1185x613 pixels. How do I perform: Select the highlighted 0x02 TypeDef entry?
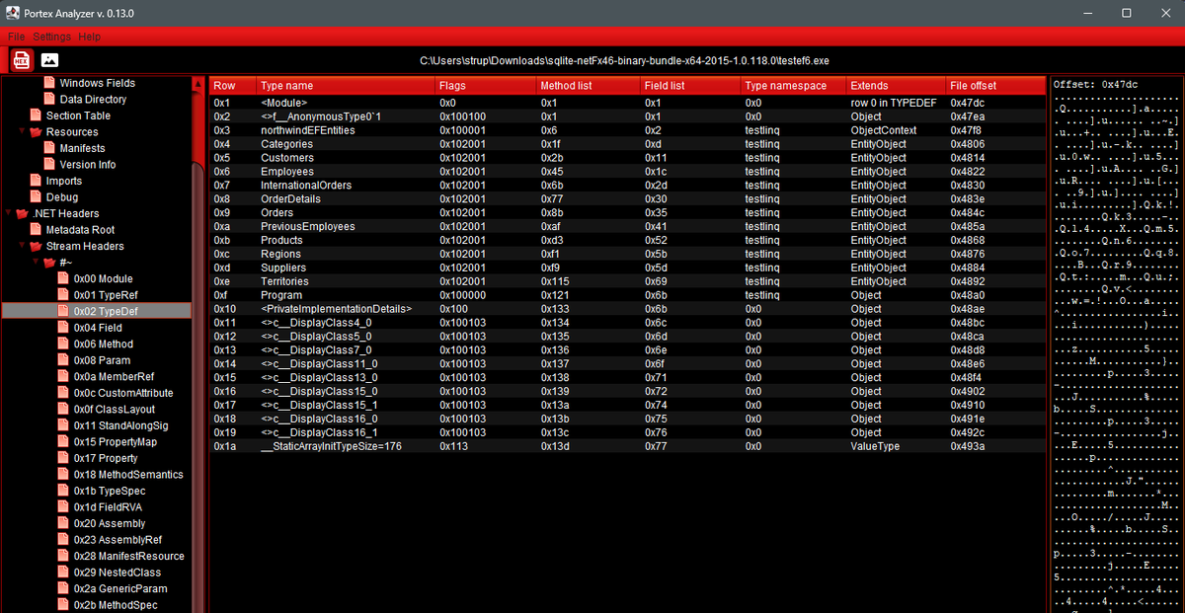(x=97, y=311)
